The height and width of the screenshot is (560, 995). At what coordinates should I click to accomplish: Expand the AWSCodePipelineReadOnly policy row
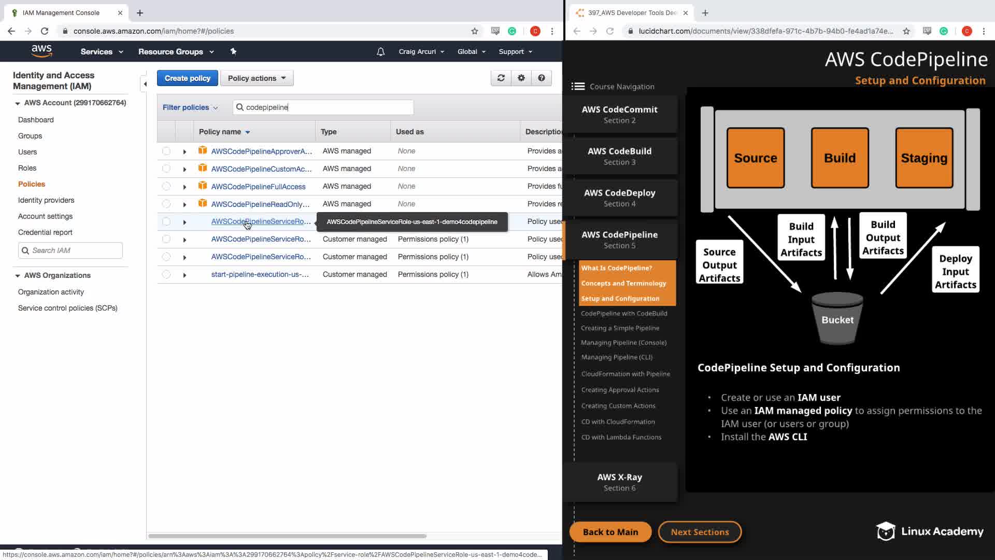[x=184, y=204]
